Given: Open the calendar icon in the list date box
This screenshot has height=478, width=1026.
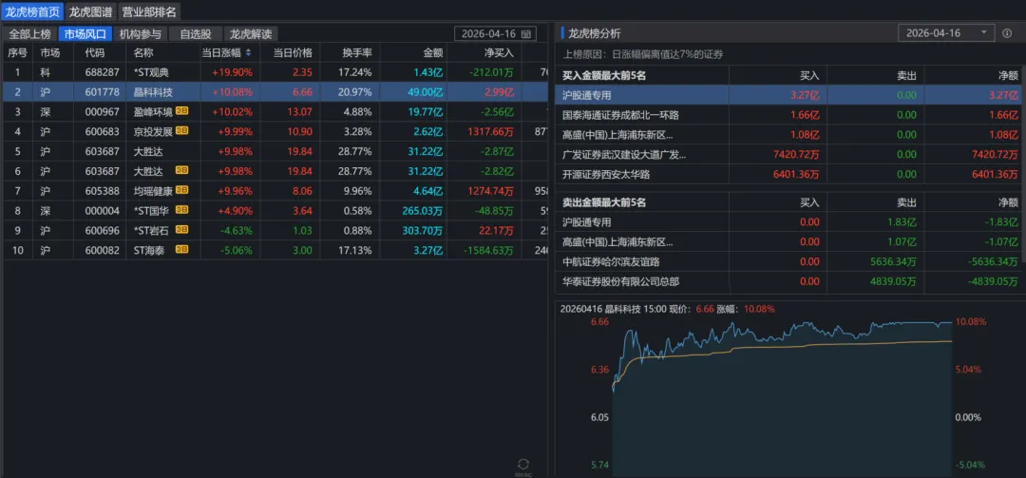Looking at the screenshot, I should tap(525, 34).
